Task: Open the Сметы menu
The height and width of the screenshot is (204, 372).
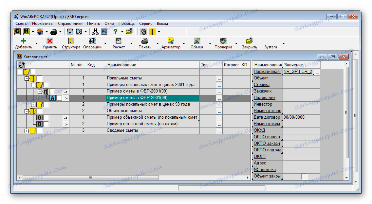Action: click(22, 24)
